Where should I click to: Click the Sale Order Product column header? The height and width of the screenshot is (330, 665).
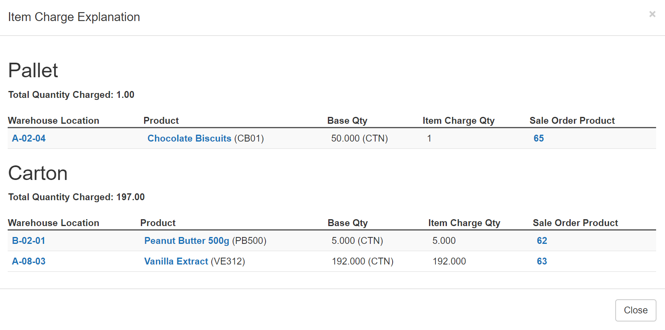pos(575,223)
